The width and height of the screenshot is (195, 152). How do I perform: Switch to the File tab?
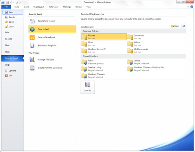pyautogui.click(x=6, y=7)
